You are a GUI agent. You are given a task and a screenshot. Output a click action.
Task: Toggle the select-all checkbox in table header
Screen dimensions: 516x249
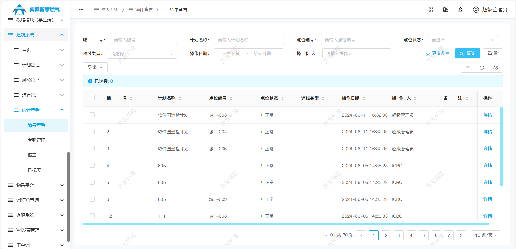[92, 98]
